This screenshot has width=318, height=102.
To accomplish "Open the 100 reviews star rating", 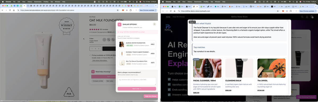I will coord(99,29).
